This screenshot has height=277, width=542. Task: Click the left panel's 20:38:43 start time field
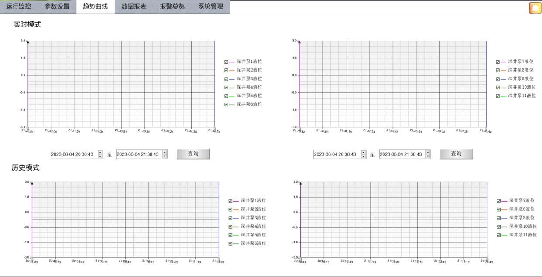tap(73, 154)
